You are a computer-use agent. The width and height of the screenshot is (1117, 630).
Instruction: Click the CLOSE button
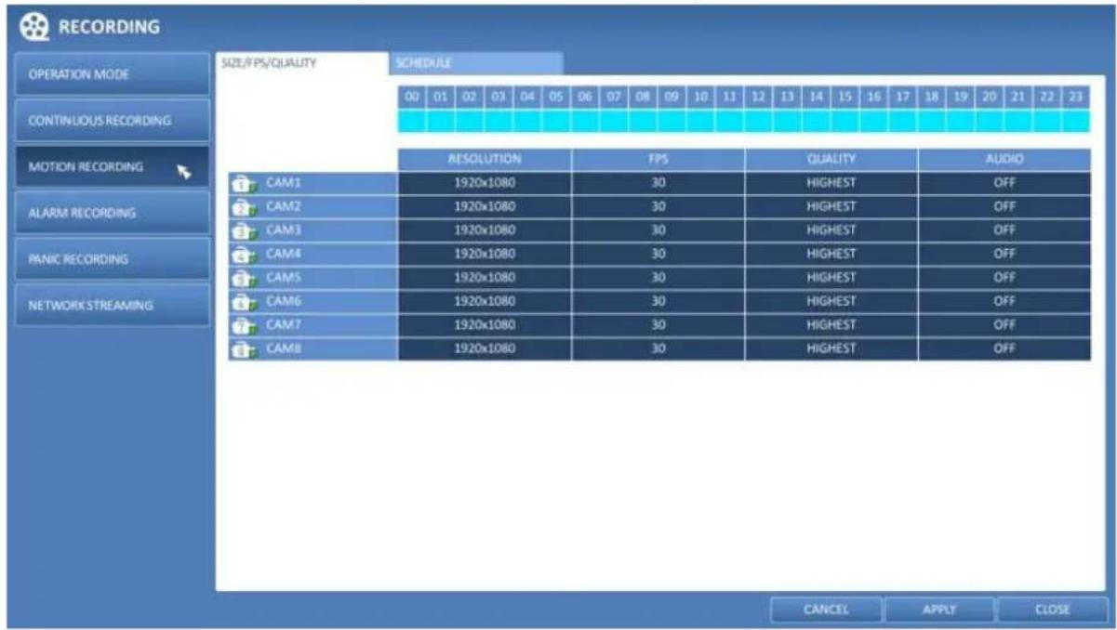pyautogui.click(x=1051, y=610)
